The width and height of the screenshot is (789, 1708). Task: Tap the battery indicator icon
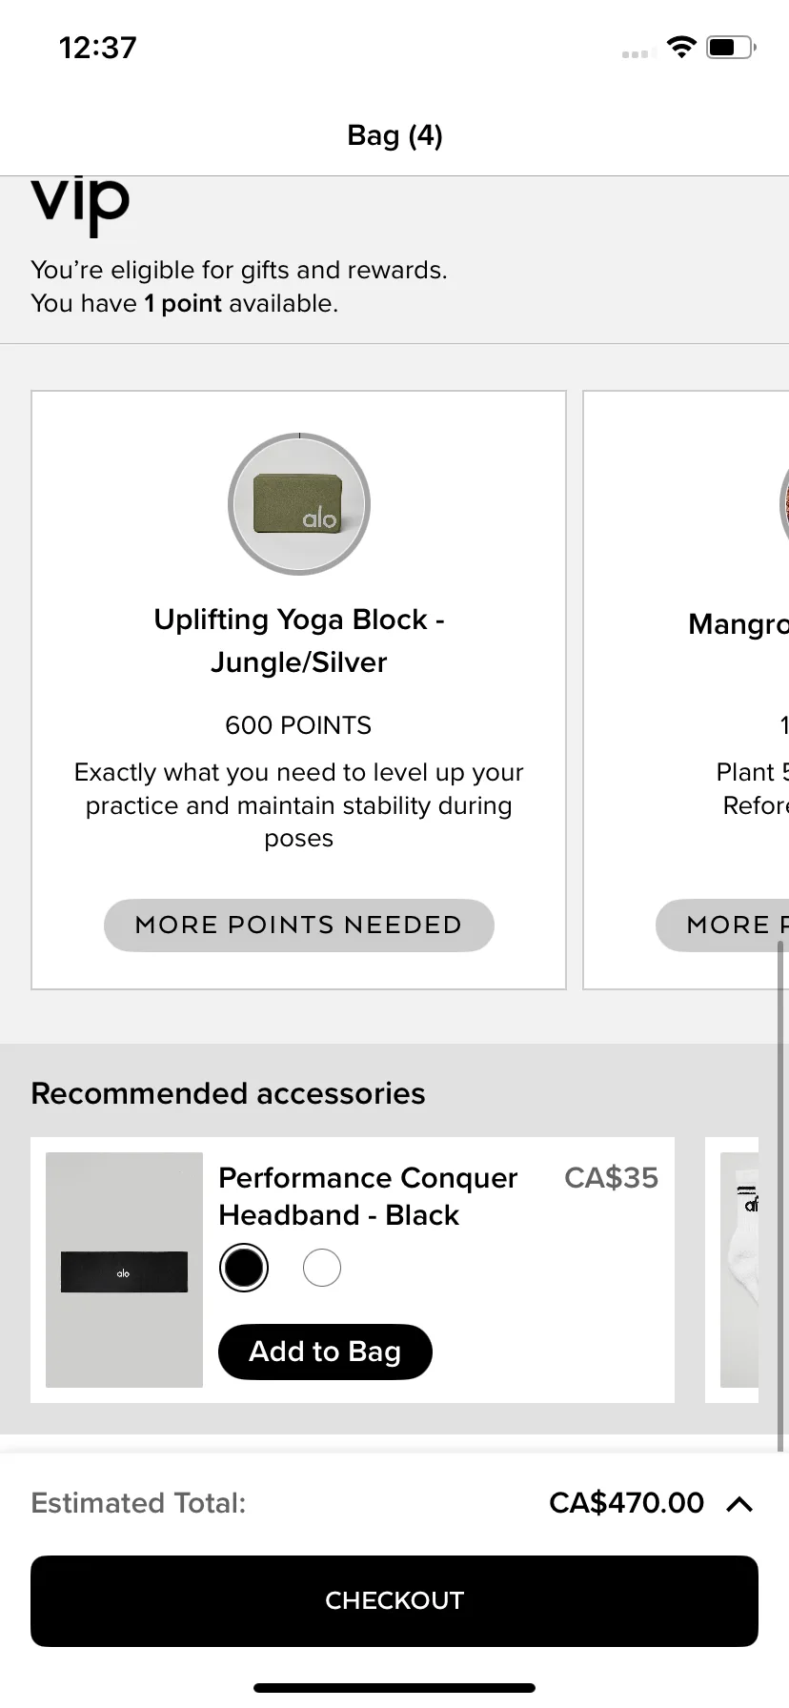click(x=731, y=47)
